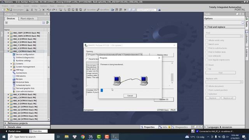Viewport: 249px width, 140px height.
Task: Click Device status button in ProSave window
Action: pos(162,55)
